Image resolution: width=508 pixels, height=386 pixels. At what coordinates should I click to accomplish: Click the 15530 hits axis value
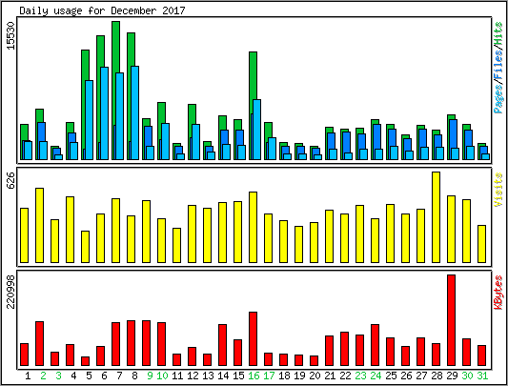(x=10, y=35)
